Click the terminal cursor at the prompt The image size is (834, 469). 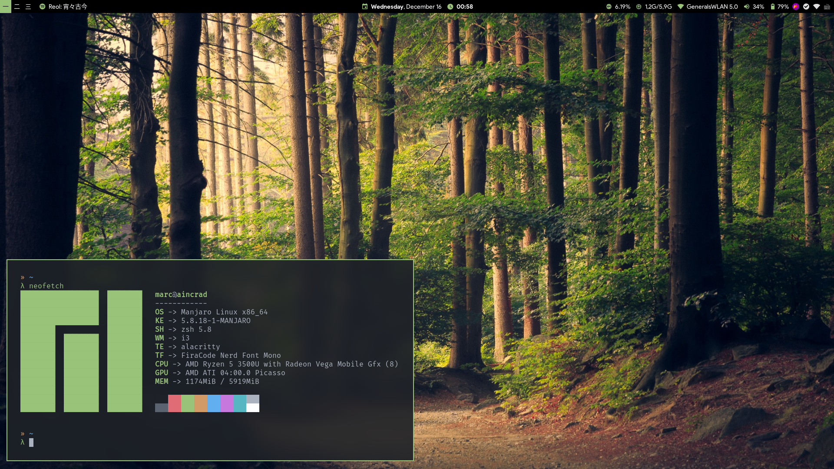tap(31, 443)
